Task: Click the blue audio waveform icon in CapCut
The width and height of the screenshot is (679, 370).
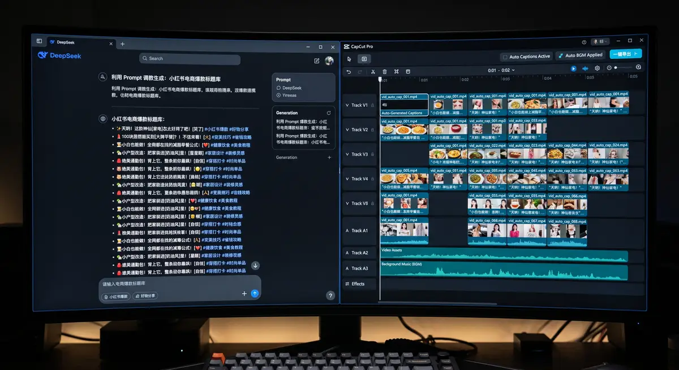Action: pyautogui.click(x=585, y=68)
